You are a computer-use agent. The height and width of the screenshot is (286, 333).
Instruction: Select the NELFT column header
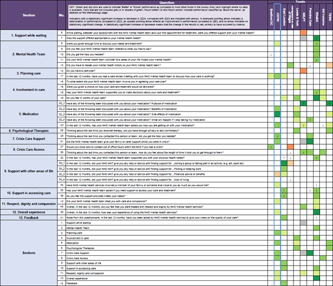(x=303, y=17)
